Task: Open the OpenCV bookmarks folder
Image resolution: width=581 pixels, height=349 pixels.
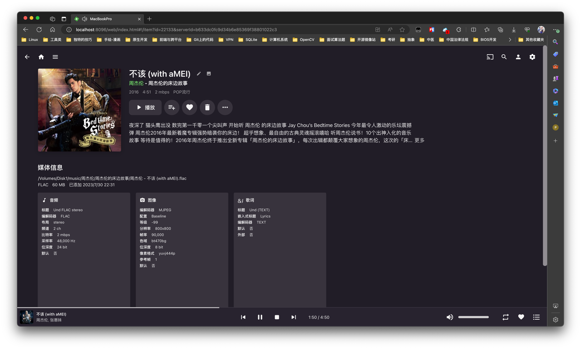Action: [303, 40]
